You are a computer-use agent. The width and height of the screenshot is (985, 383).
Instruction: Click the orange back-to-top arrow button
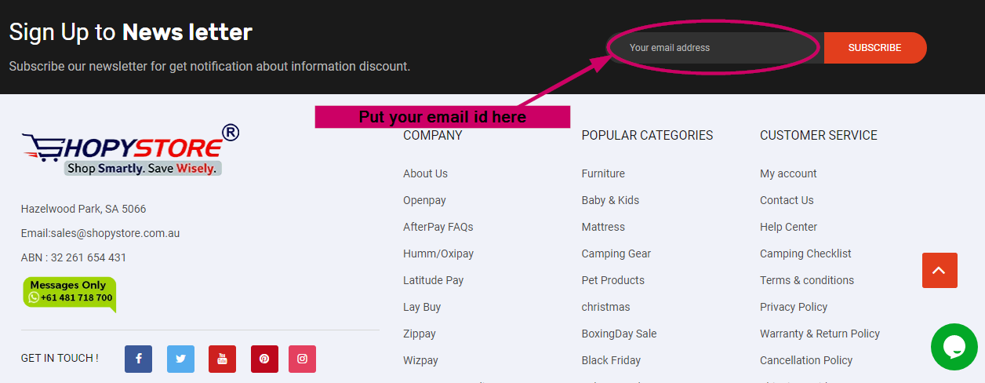[940, 270]
